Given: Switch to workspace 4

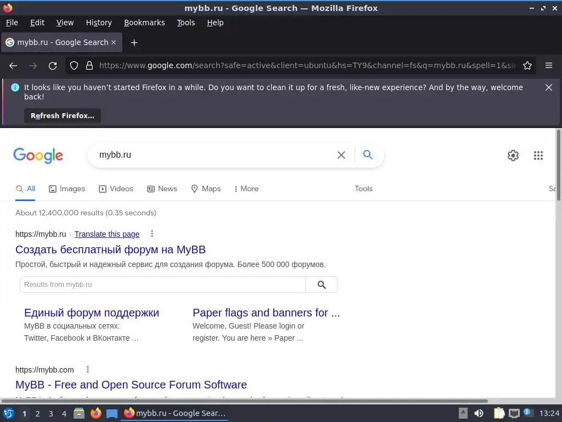Looking at the screenshot, I should point(64,414).
